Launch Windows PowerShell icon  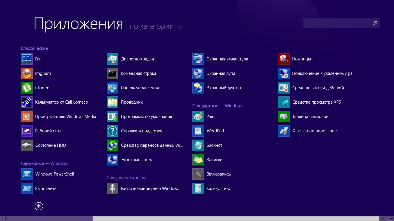pos(27,174)
